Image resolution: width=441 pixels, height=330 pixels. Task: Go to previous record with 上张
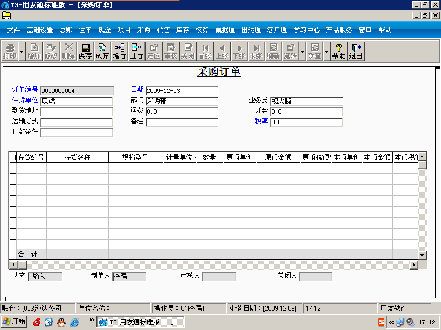click(222, 51)
